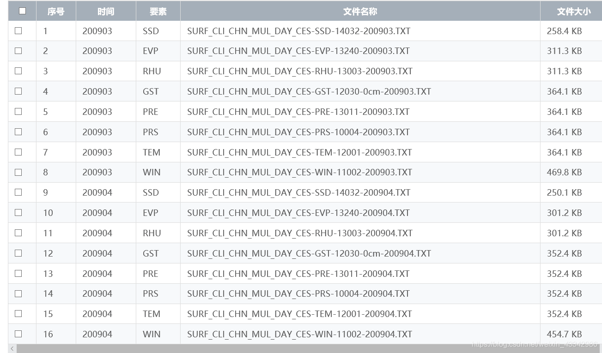
Task: Toggle the select-all checkbox in the table header
Action: (x=22, y=11)
